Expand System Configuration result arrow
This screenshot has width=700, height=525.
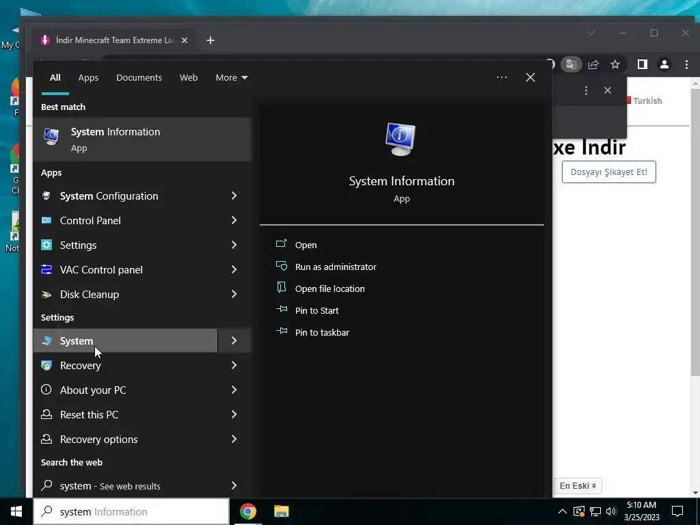(234, 196)
